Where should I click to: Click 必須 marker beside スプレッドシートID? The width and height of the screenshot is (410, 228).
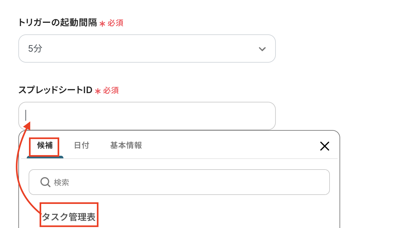click(111, 91)
